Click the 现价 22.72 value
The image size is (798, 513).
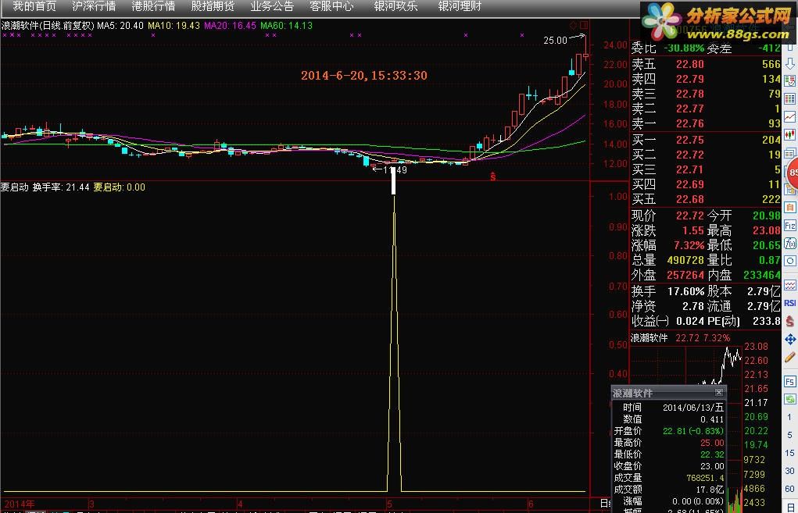click(689, 216)
